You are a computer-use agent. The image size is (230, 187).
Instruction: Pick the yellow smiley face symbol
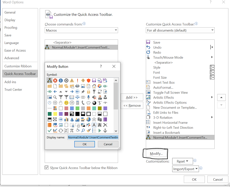click(66, 103)
